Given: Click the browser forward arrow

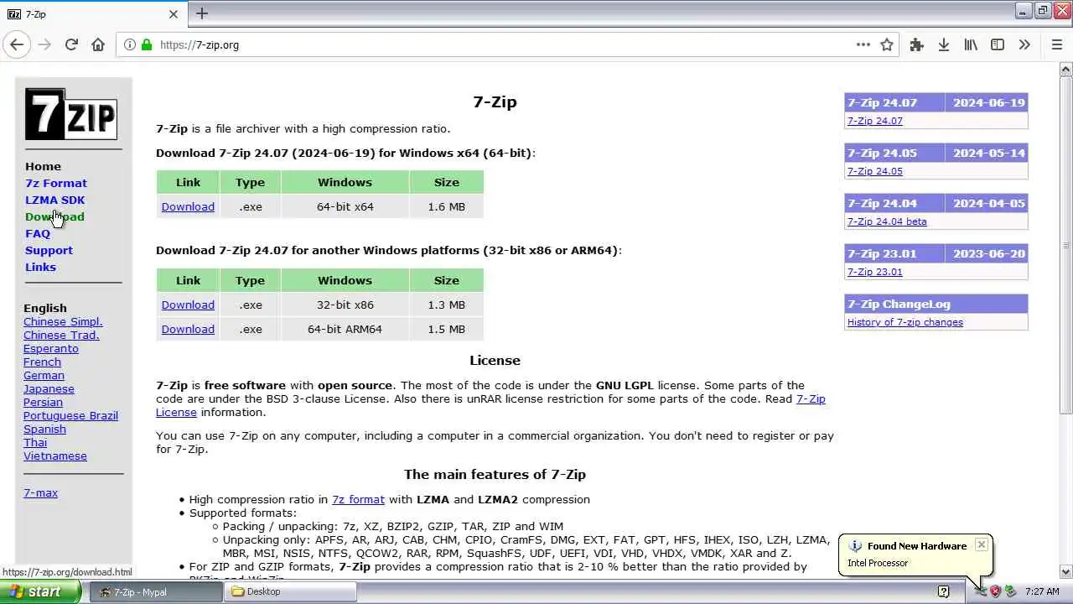Looking at the screenshot, I should (44, 44).
